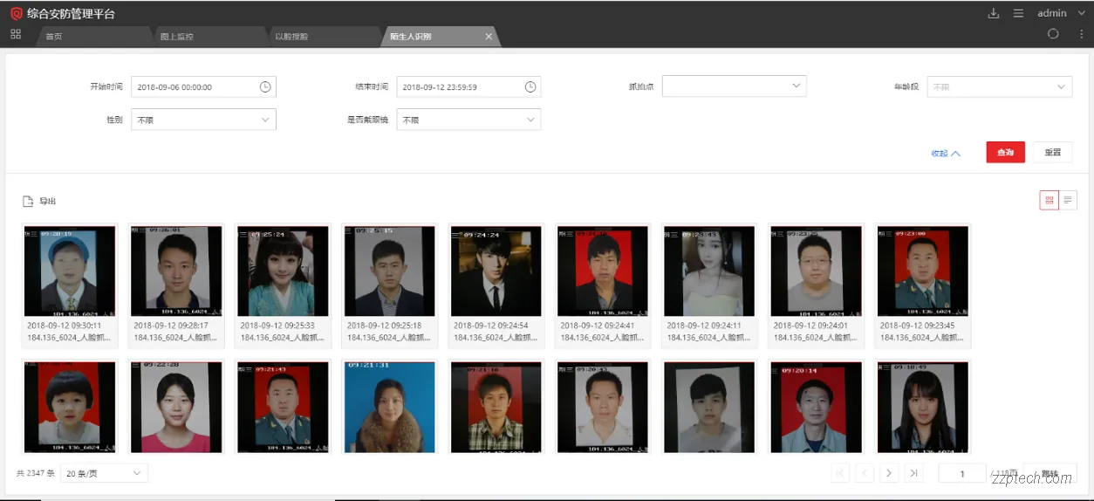Open the start time clock picker

(265, 87)
